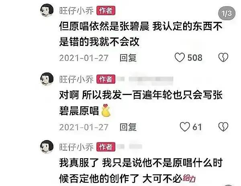Dislike the first comment via broken heart
241x186 pixels.
223,58
